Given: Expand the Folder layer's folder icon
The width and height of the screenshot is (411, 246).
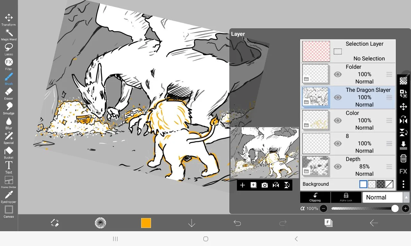Looking at the screenshot, I should pyautogui.click(x=306, y=79).
